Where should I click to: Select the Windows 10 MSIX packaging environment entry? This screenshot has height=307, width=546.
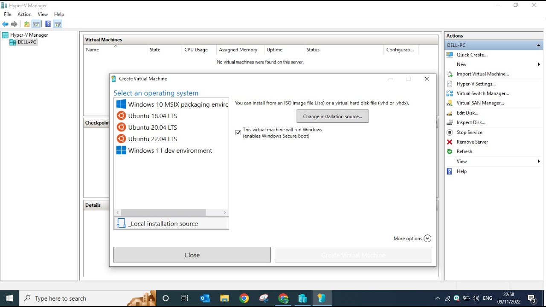[x=171, y=104]
